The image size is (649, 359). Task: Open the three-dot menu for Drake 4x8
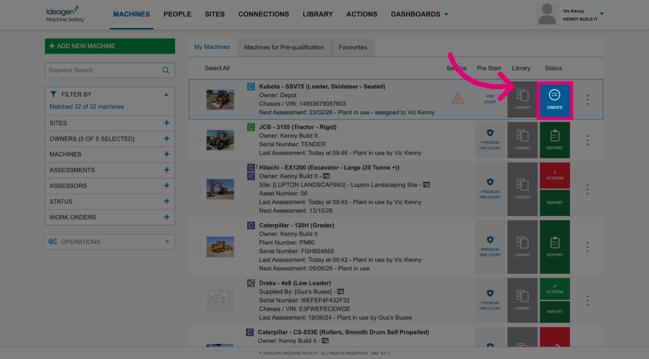click(587, 300)
